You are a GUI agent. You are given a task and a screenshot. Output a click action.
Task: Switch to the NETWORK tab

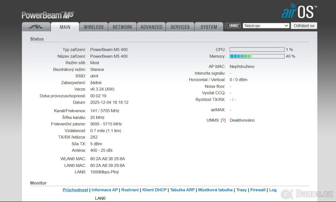(x=122, y=27)
